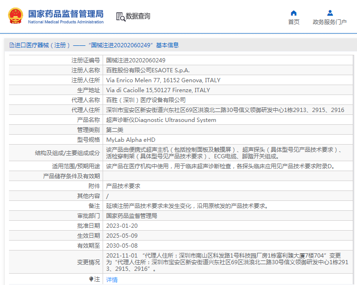Screen dimensions: 357x285
Task: Click the lightbulb icon beside 注
Action: [91, 279]
